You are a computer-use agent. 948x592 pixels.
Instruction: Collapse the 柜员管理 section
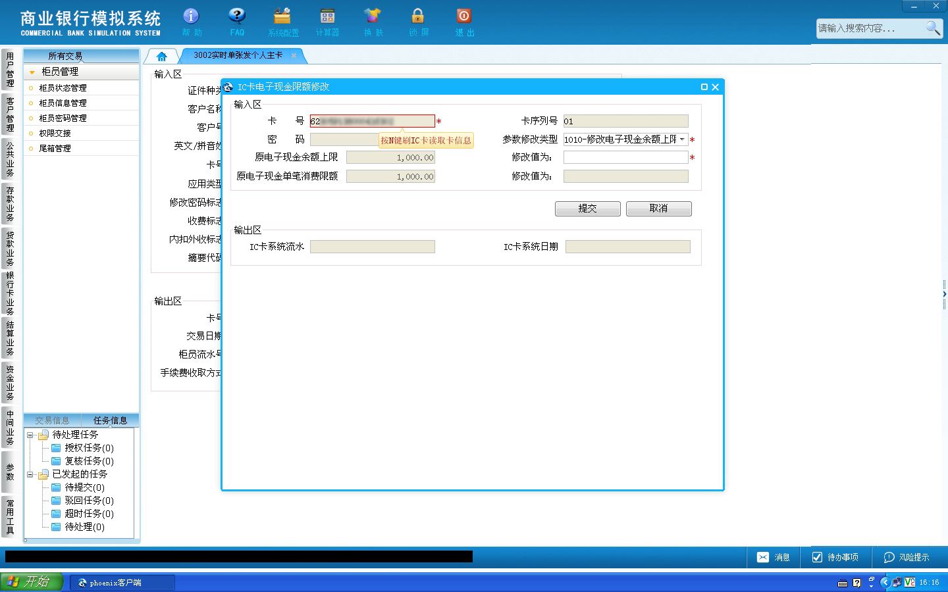pos(32,72)
